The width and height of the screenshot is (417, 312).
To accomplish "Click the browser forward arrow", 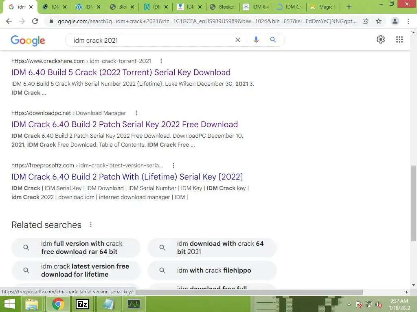I will coord(22,21).
